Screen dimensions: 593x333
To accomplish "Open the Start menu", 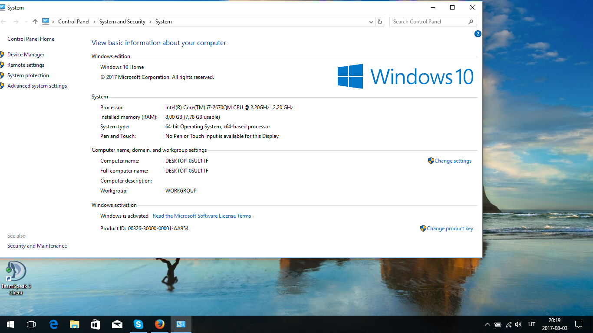I will coord(10,324).
